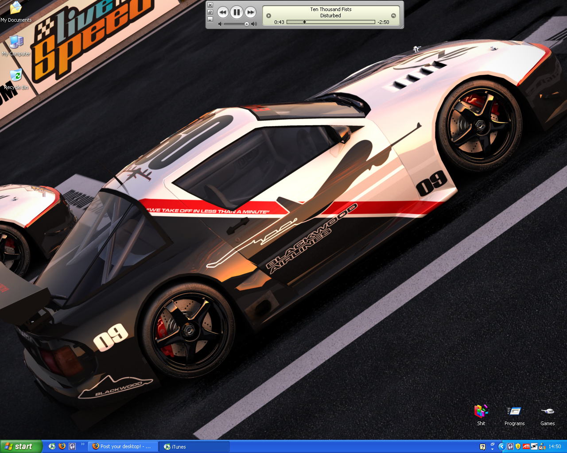Viewport: 567px width, 453px height.
Task: Select the My Computer desktop icon
Action: [16, 46]
